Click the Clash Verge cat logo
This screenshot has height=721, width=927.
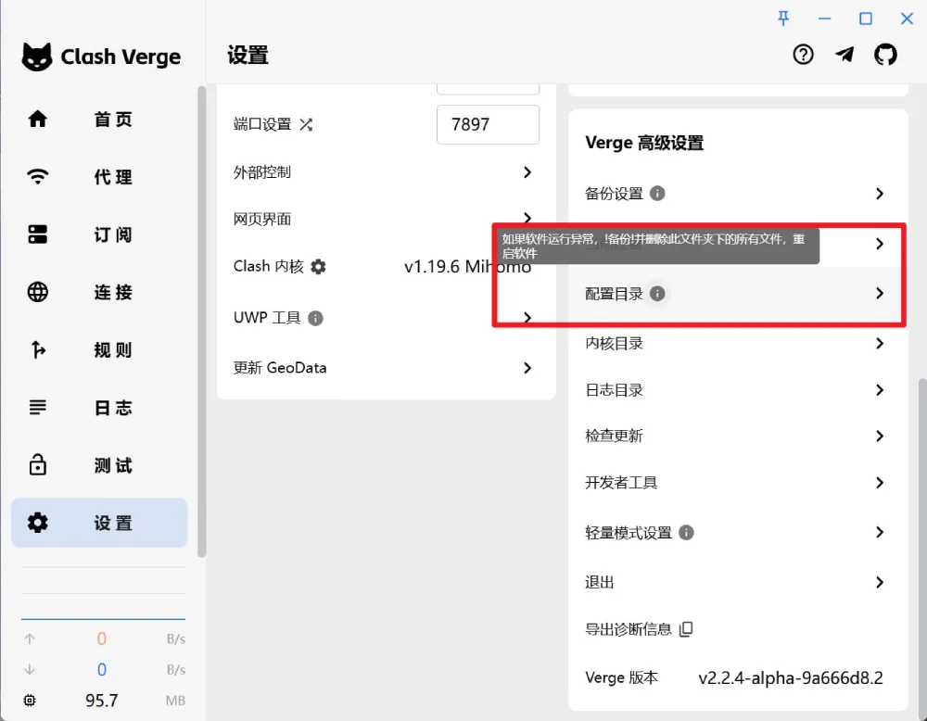(x=37, y=57)
